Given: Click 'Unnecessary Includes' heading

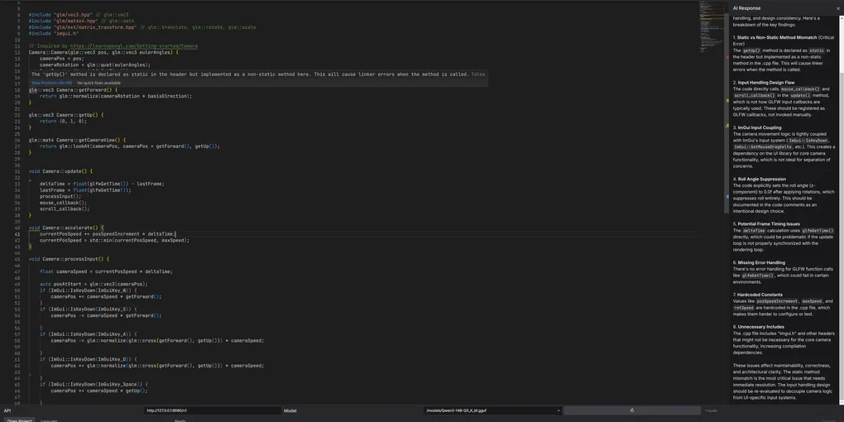Looking at the screenshot, I should point(761,327).
